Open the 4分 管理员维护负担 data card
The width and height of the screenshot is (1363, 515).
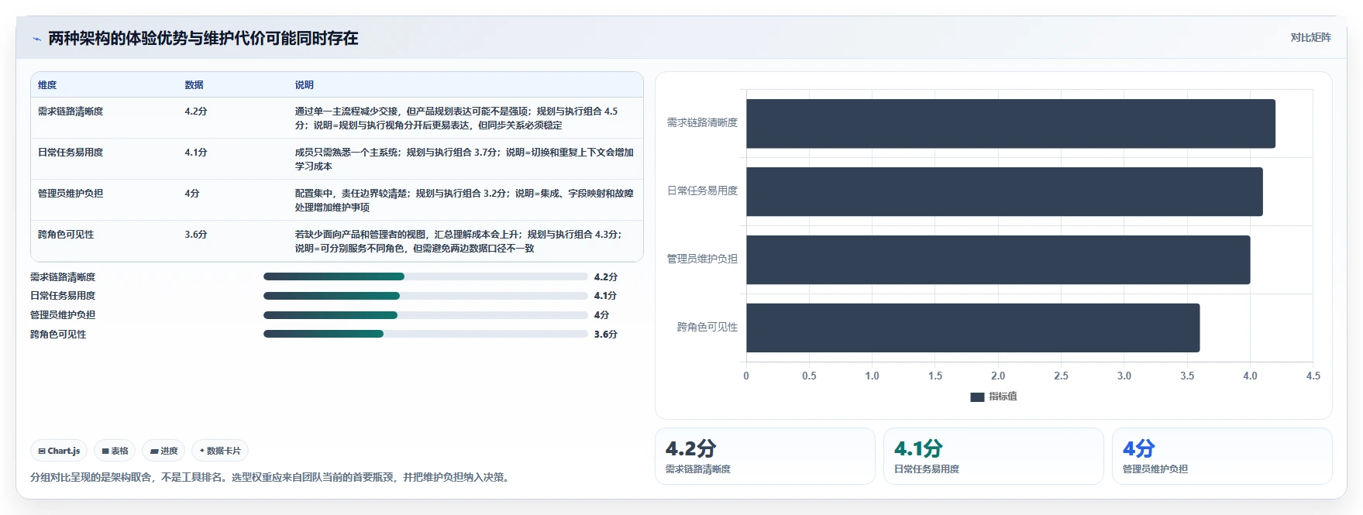[x=1222, y=456]
